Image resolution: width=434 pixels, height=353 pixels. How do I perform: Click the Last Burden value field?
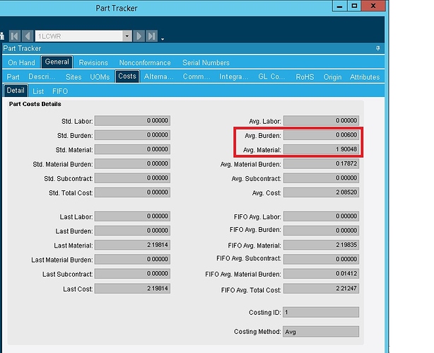pos(132,231)
